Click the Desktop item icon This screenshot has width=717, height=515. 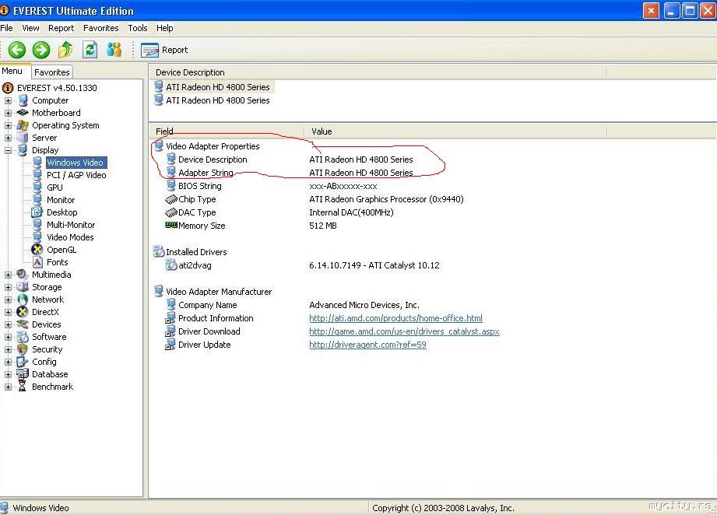[x=37, y=212]
